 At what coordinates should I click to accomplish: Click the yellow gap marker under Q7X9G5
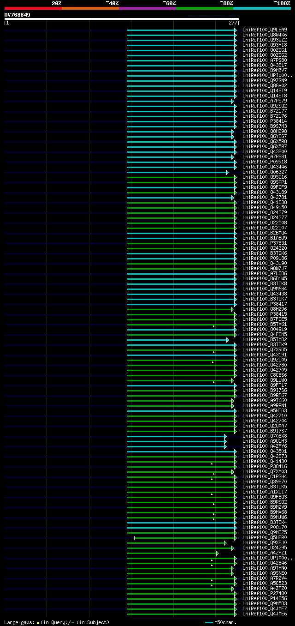tap(214, 352)
